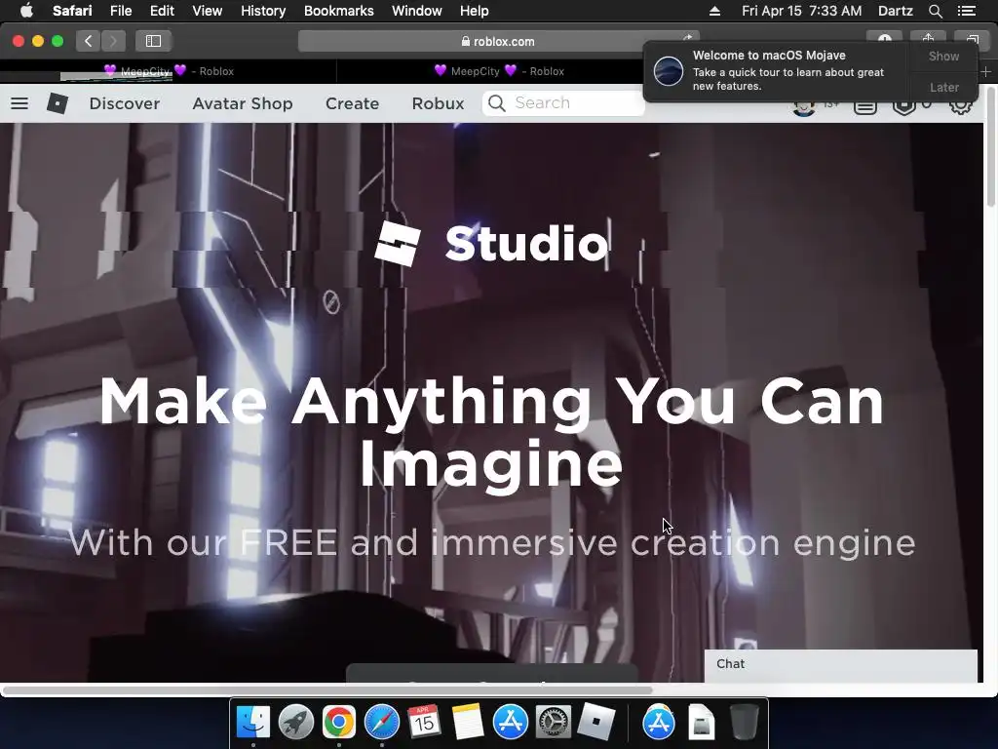The width and height of the screenshot is (998, 749).
Task: Go to the Discover page
Action: point(125,103)
